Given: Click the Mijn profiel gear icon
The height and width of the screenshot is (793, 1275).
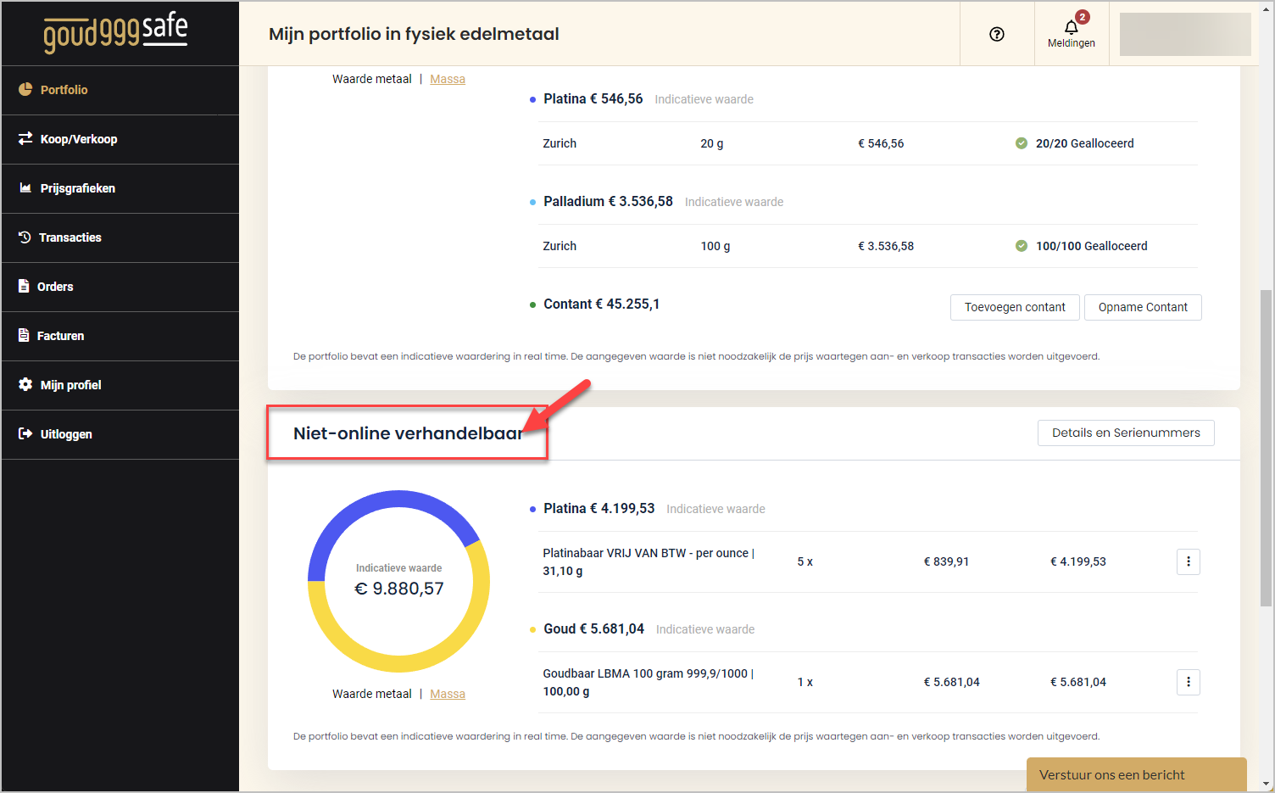Looking at the screenshot, I should pos(25,384).
